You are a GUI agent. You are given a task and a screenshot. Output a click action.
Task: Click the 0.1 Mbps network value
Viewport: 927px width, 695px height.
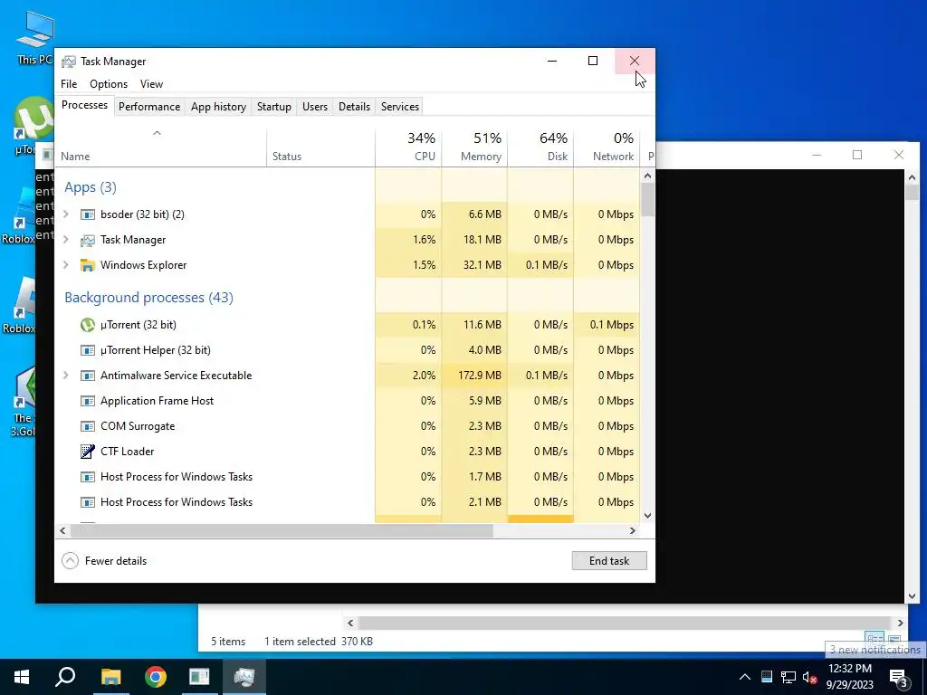point(611,325)
